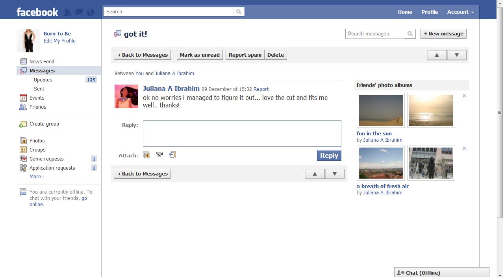This screenshot has height=277, width=504.
Task: Click in the Reply text area
Action: click(x=242, y=134)
